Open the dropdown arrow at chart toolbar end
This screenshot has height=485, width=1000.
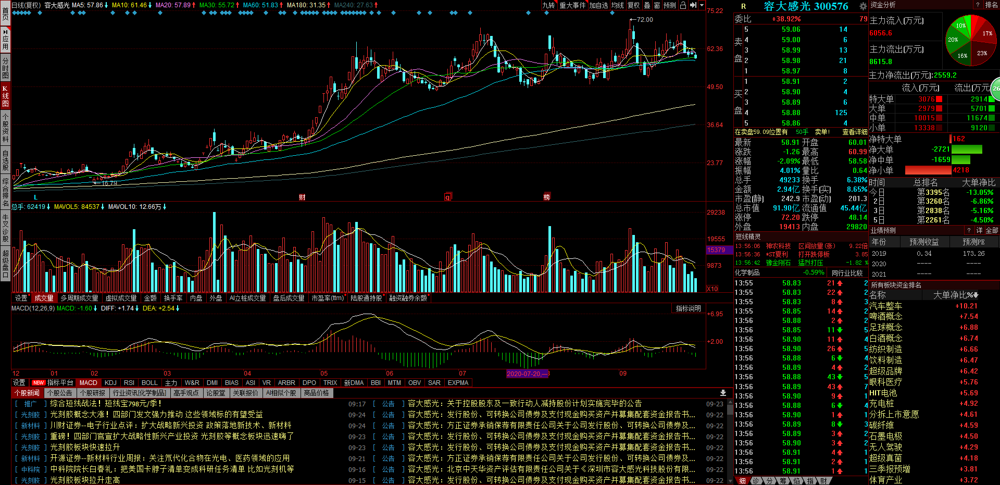tap(702, 5)
